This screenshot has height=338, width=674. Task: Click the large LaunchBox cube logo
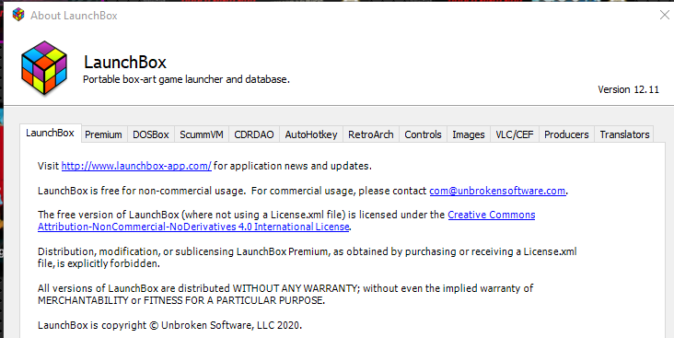coord(44,67)
